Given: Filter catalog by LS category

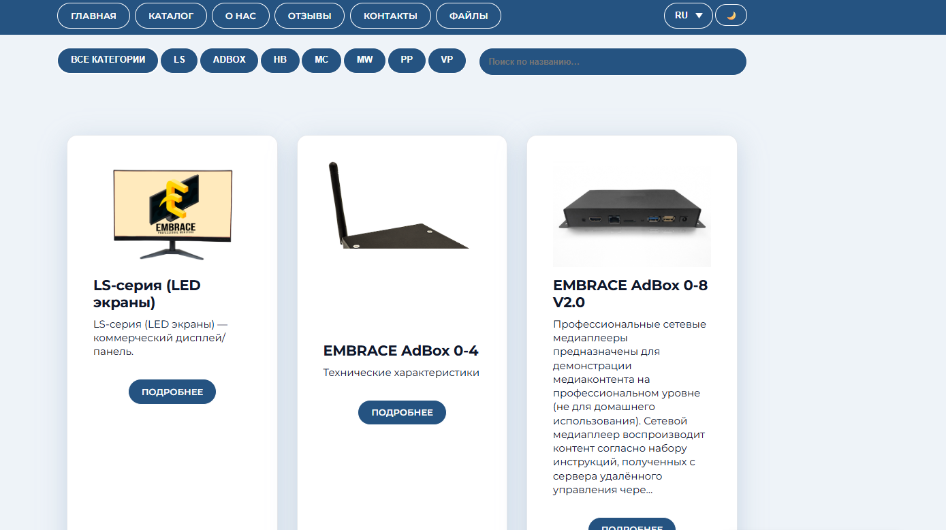Looking at the screenshot, I should [179, 60].
